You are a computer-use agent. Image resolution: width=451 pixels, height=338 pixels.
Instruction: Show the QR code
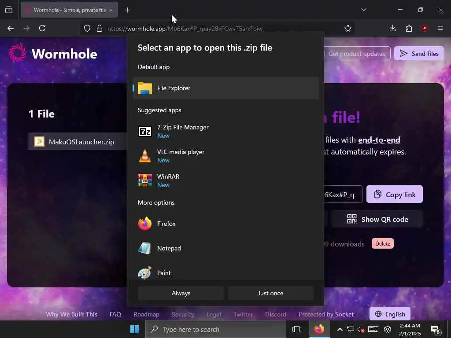(x=377, y=219)
